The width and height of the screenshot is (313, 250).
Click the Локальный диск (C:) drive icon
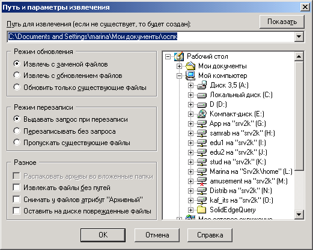(x=202, y=95)
